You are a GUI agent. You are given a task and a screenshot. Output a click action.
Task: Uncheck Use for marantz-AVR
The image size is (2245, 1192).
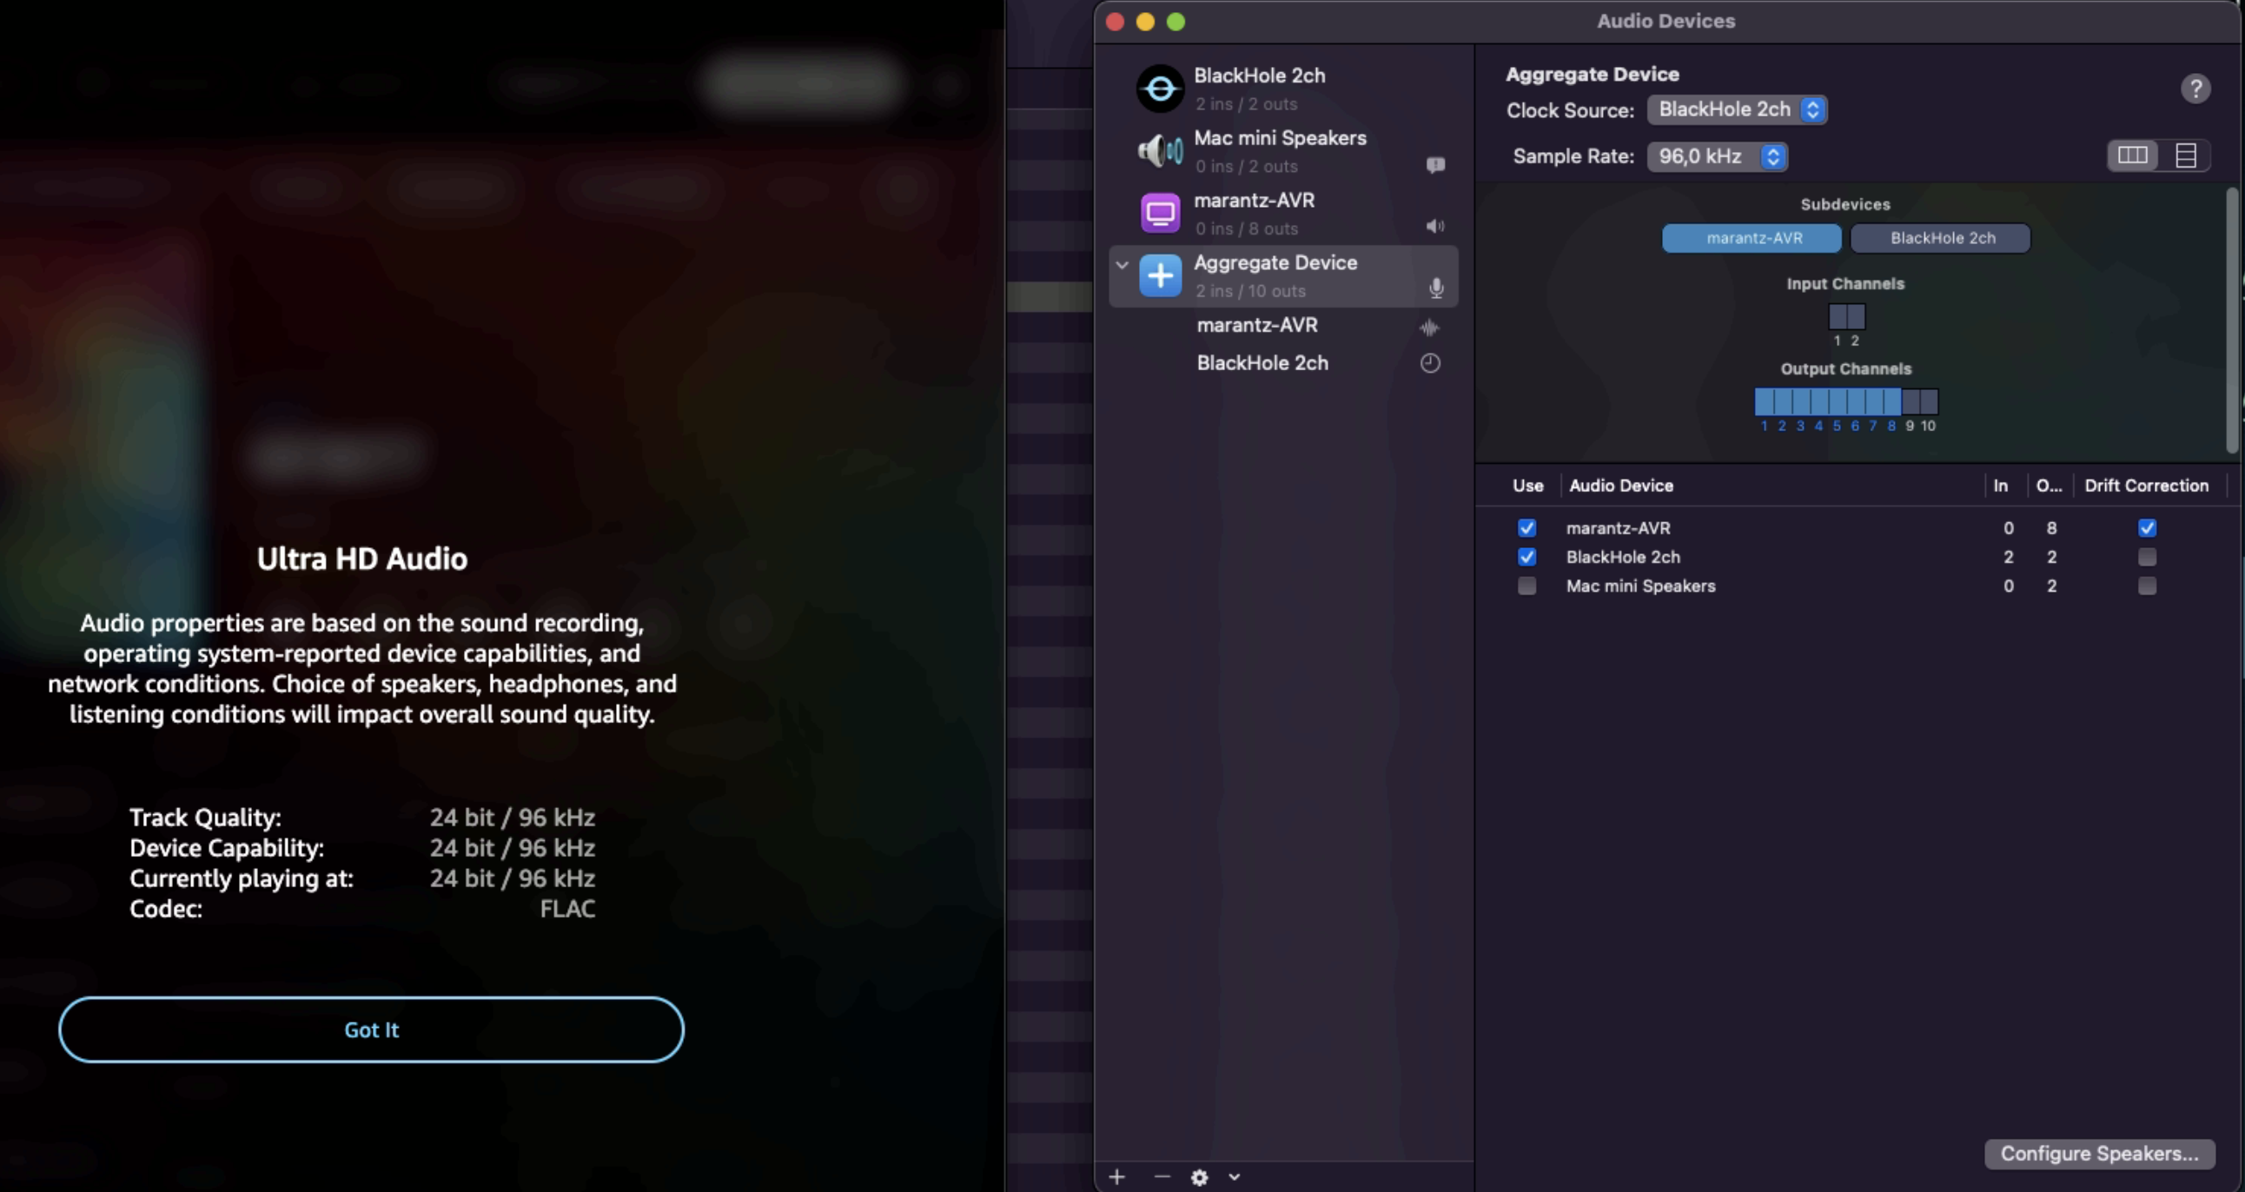(1526, 528)
